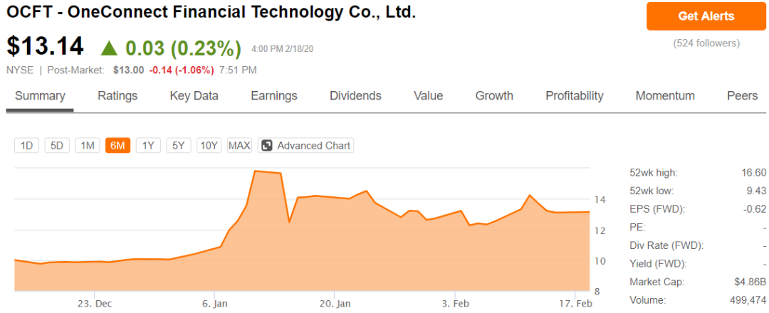Open the Key Data tab

click(194, 96)
